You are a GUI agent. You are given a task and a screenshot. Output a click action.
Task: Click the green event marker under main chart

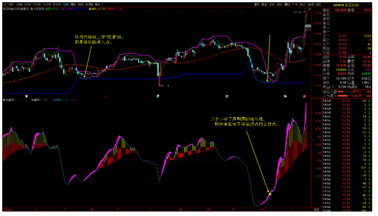158,96
